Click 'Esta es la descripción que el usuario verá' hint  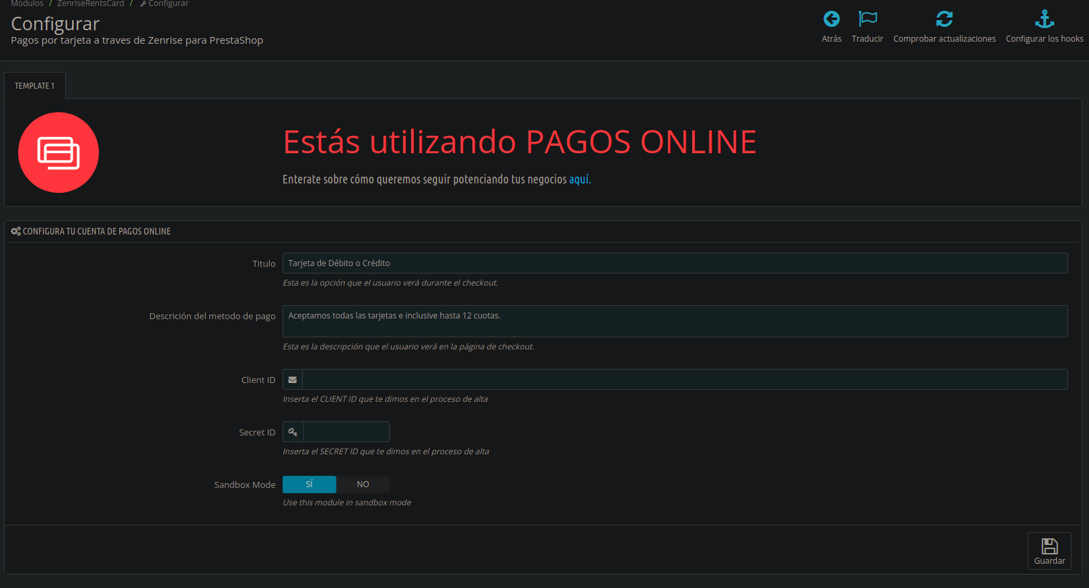click(x=408, y=347)
